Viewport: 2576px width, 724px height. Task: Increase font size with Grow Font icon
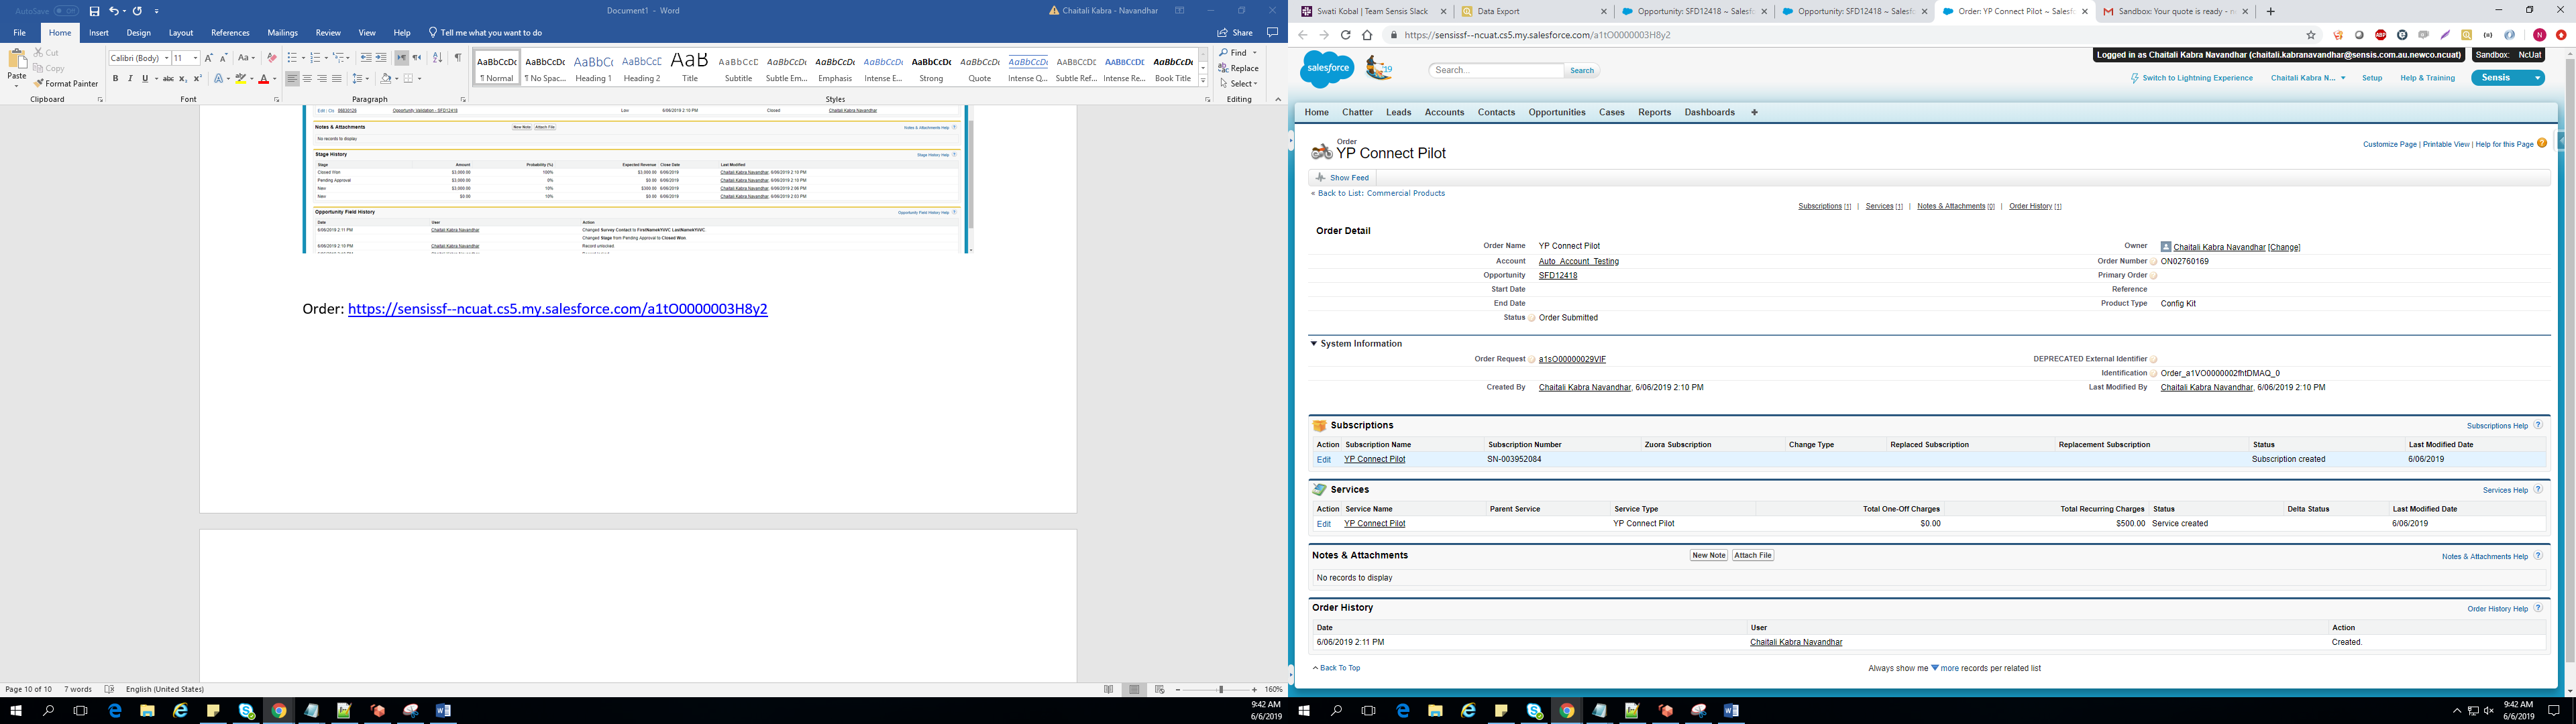tap(209, 58)
